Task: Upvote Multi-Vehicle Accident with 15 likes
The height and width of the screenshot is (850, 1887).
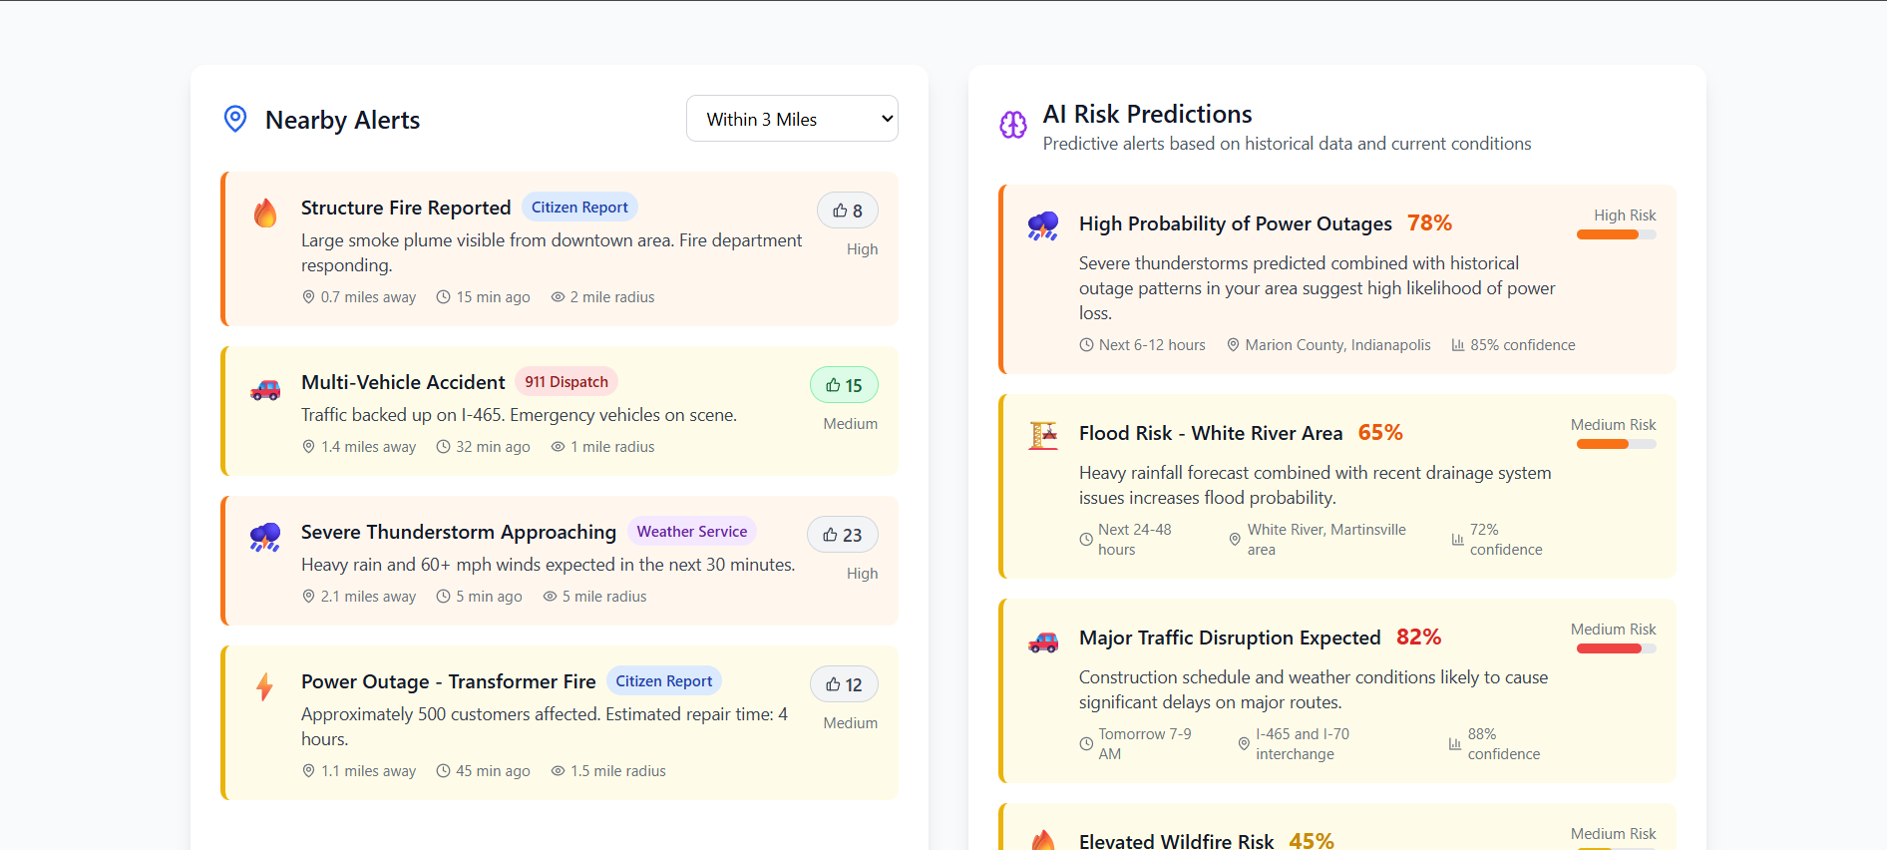Action: pyautogui.click(x=844, y=385)
